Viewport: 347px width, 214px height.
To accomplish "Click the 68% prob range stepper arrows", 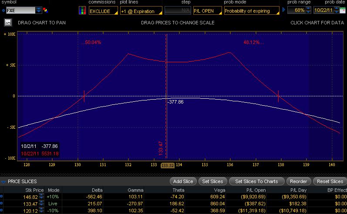I will pyautogui.click(x=308, y=10).
